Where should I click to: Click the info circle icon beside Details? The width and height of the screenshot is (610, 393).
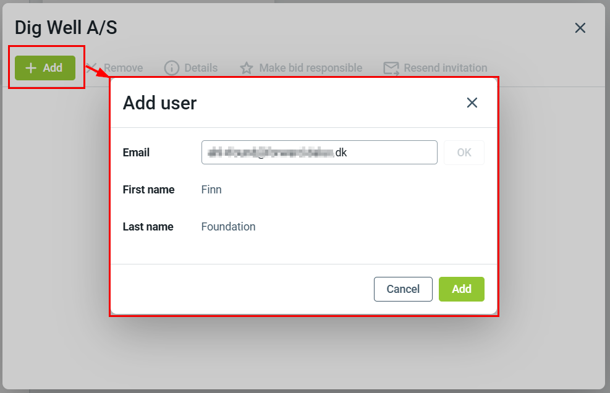172,68
